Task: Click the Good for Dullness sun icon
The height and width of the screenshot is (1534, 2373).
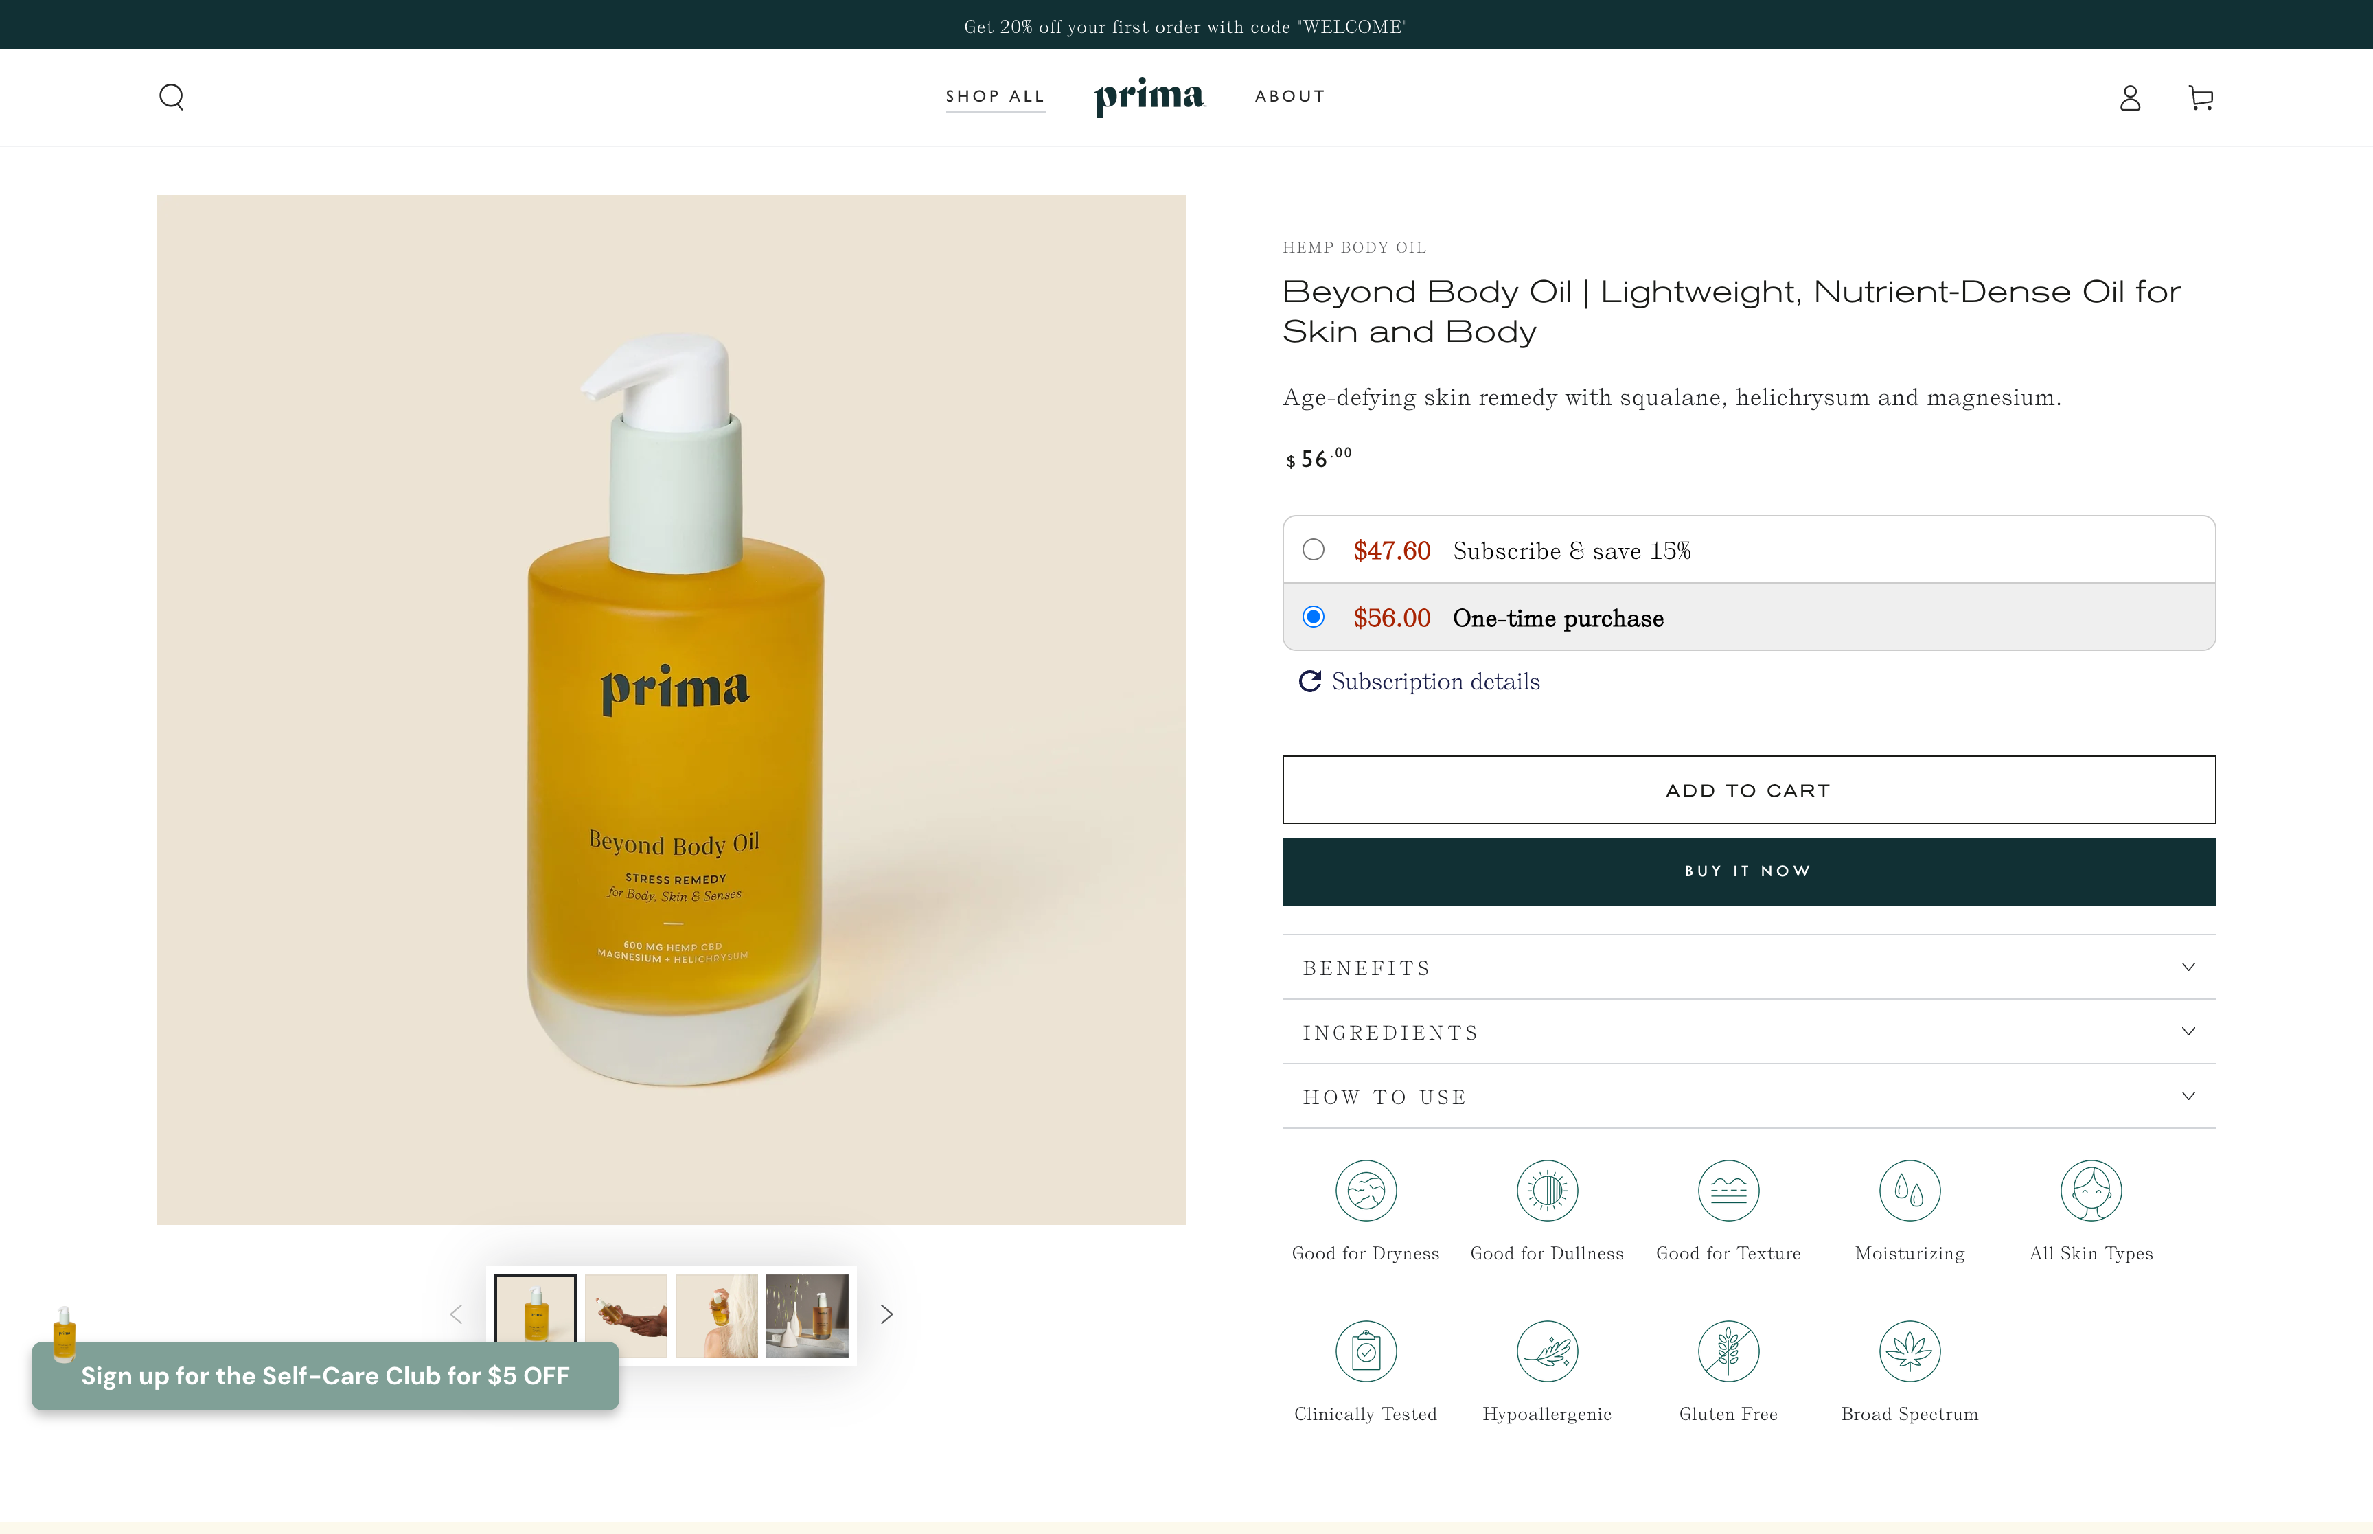Action: pos(1546,1191)
